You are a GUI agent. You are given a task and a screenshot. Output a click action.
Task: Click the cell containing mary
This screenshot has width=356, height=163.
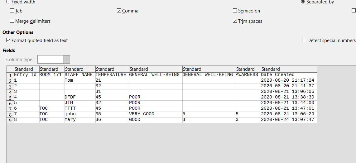click(70, 120)
